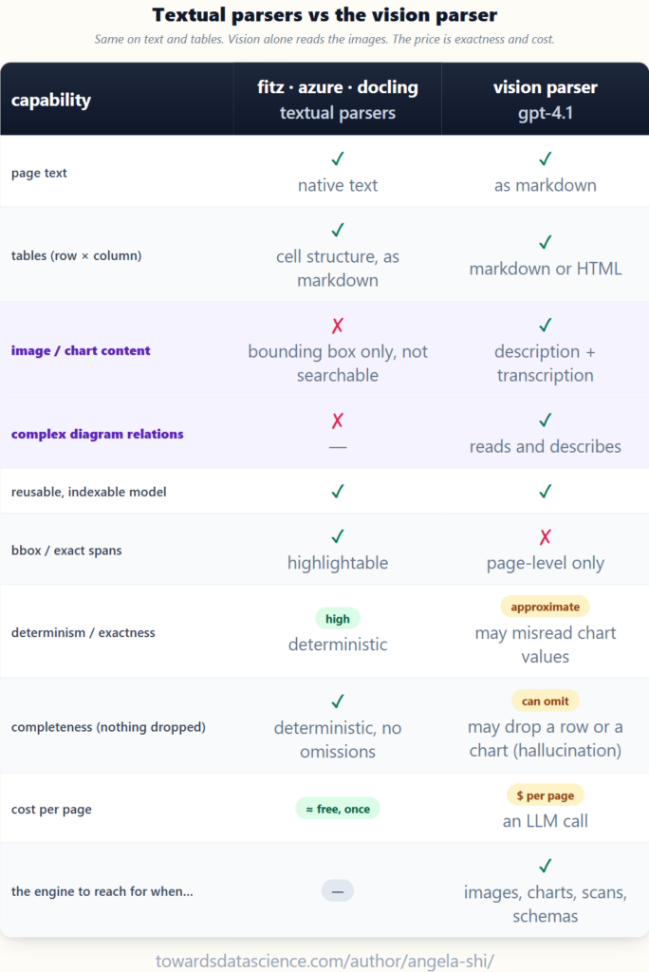Click the gray dash pill in last row
This screenshot has height=972, width=649.
337,891
